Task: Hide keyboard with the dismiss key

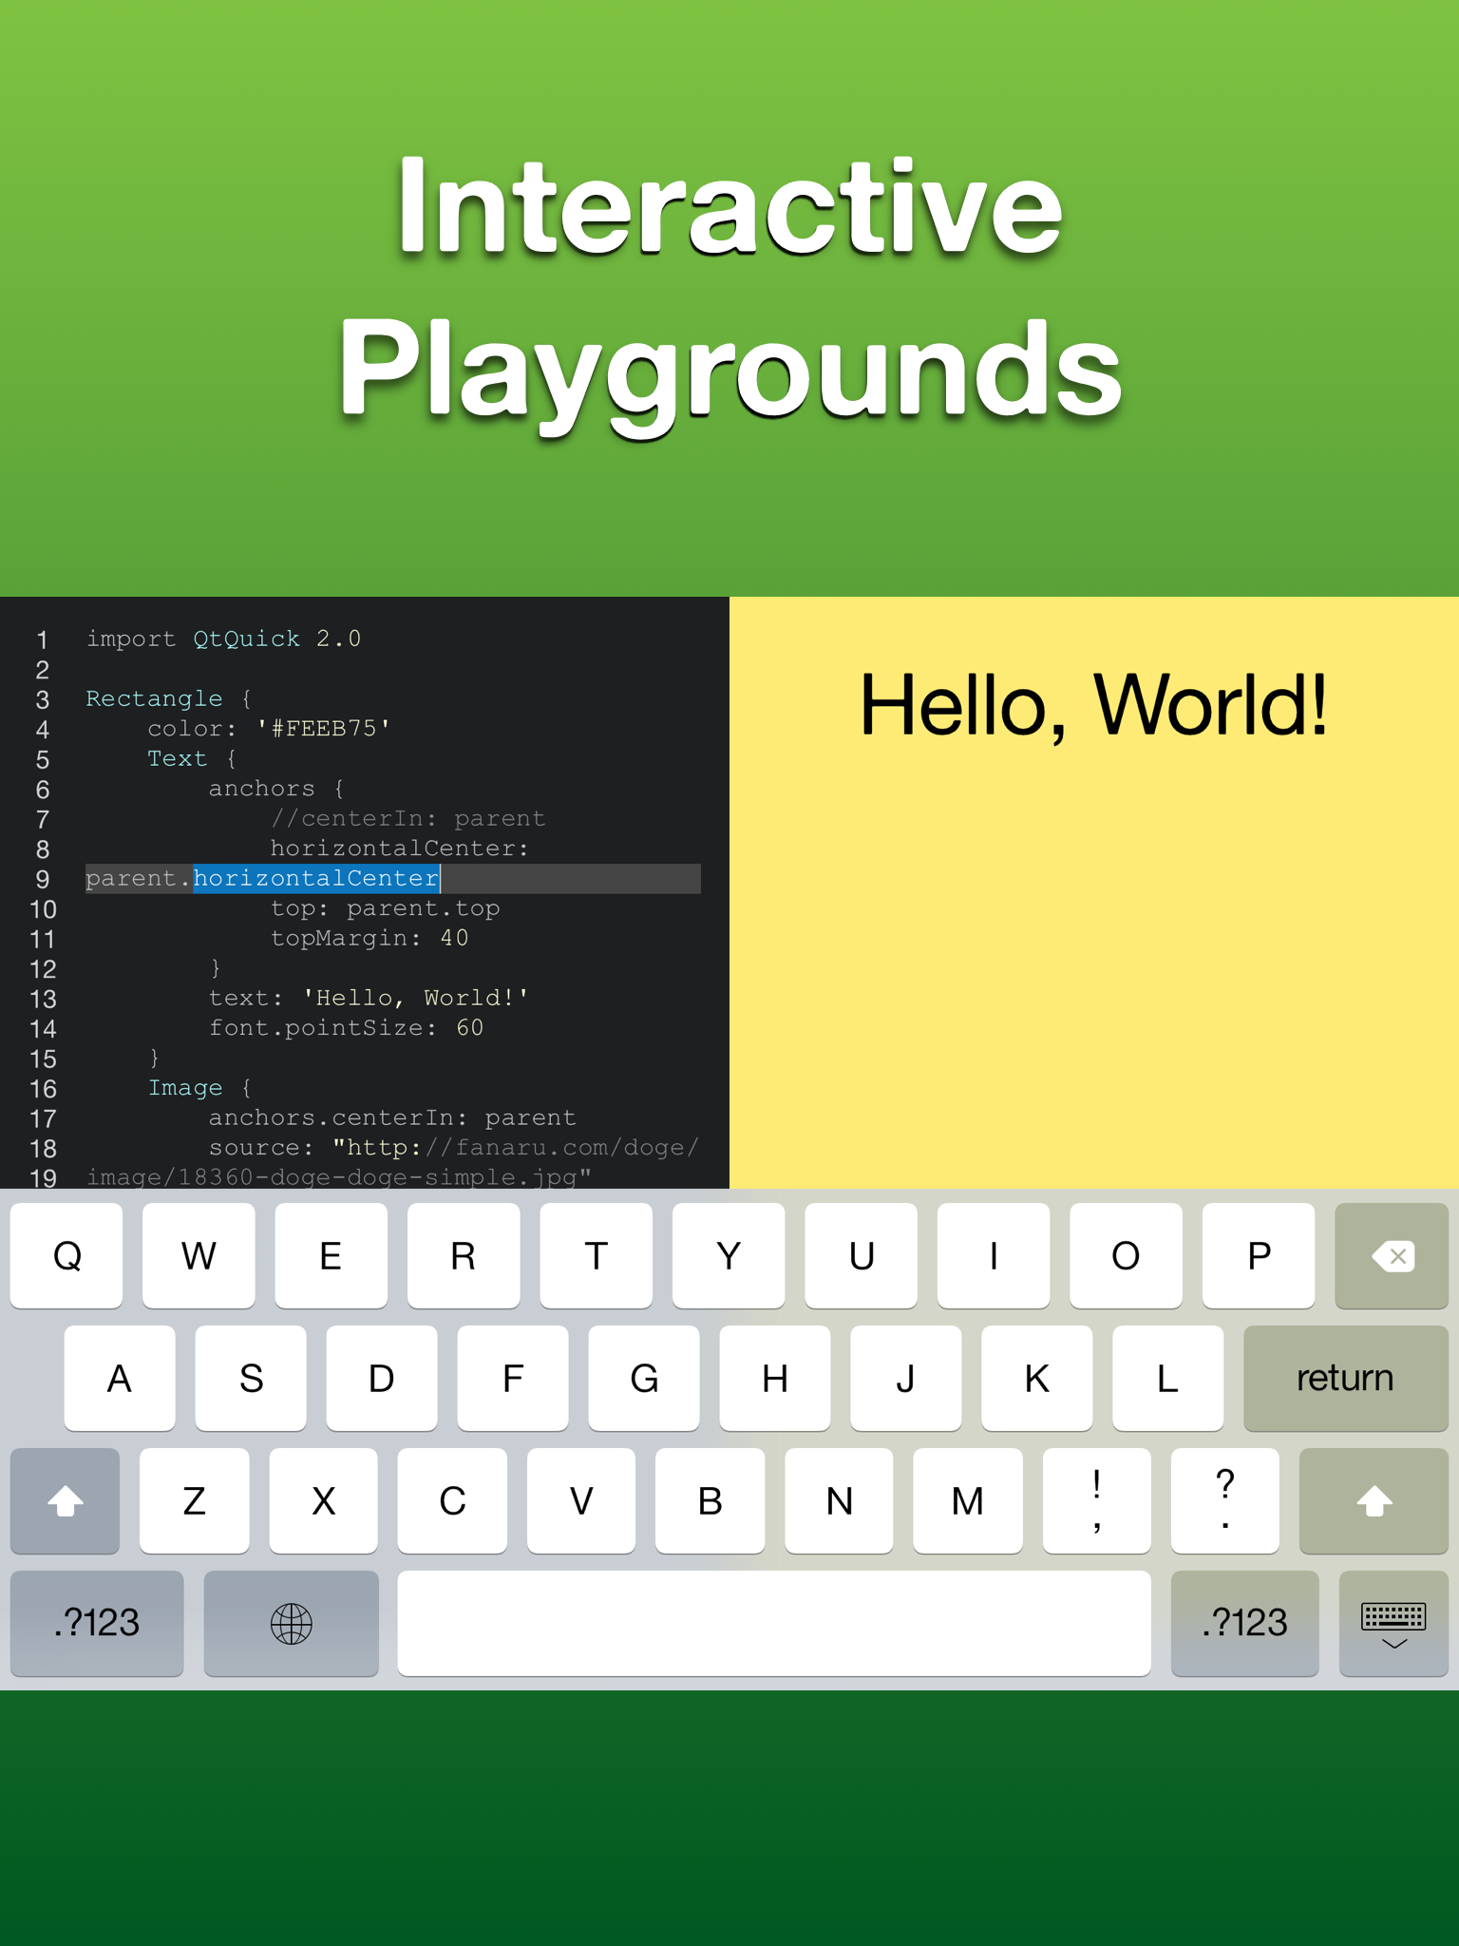Action: 1393,1623
